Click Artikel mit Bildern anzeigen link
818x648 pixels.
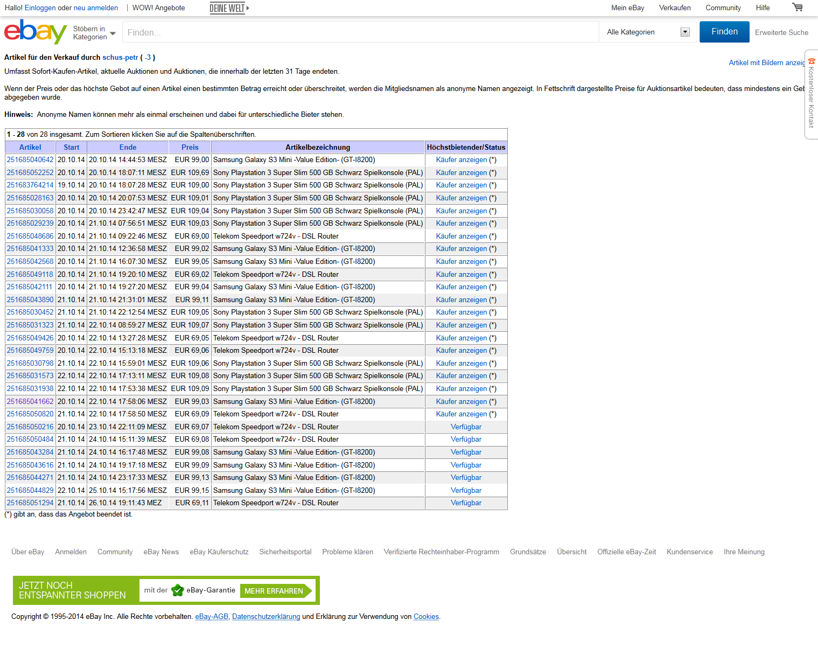pos(767,63)
